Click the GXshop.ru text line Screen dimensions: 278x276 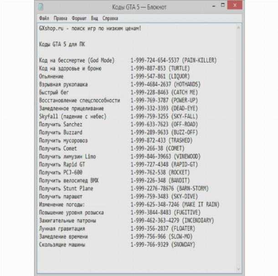[x=90, y=28]
